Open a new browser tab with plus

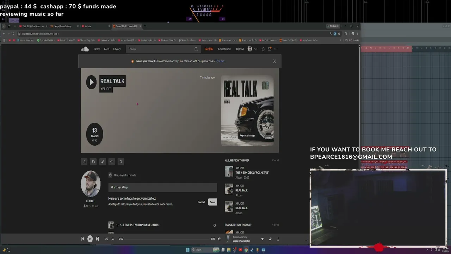(x=145, y=26)
